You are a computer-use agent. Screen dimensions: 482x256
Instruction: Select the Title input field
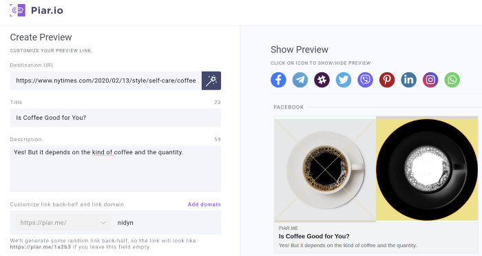coord(116,118)
